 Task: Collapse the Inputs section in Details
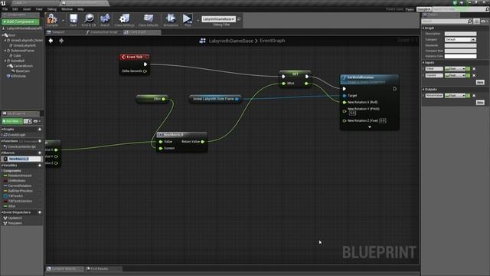[x=423, y=63]
